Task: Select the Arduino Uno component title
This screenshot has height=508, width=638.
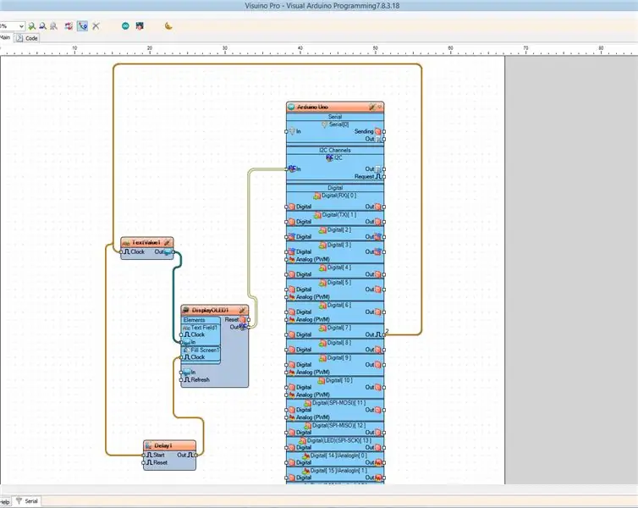Action: [312, 107]
